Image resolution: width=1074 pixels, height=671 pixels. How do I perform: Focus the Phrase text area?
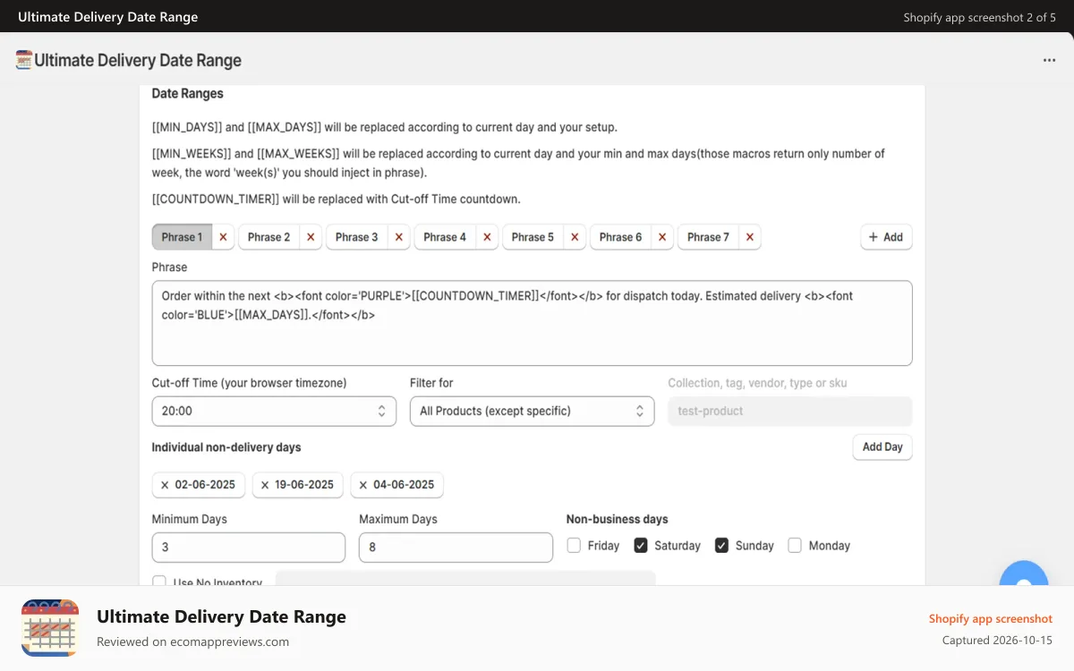pyautogui.click(x=532, y=323)
